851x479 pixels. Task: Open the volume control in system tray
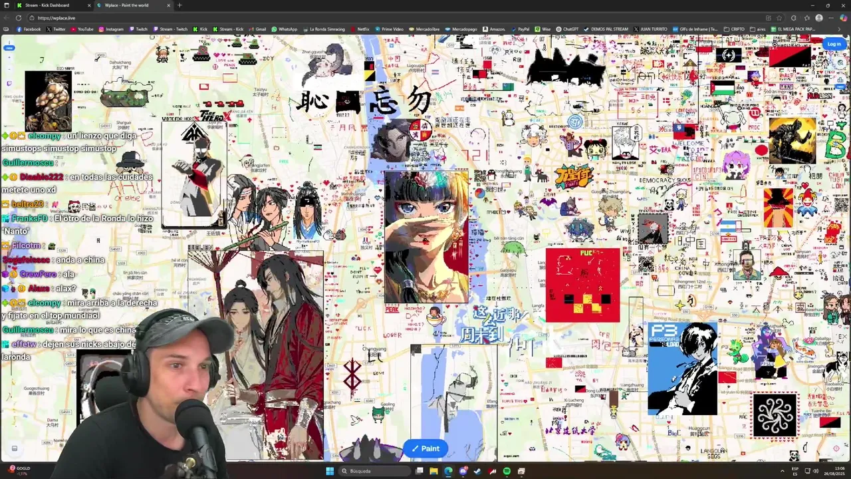coord(815,471)
